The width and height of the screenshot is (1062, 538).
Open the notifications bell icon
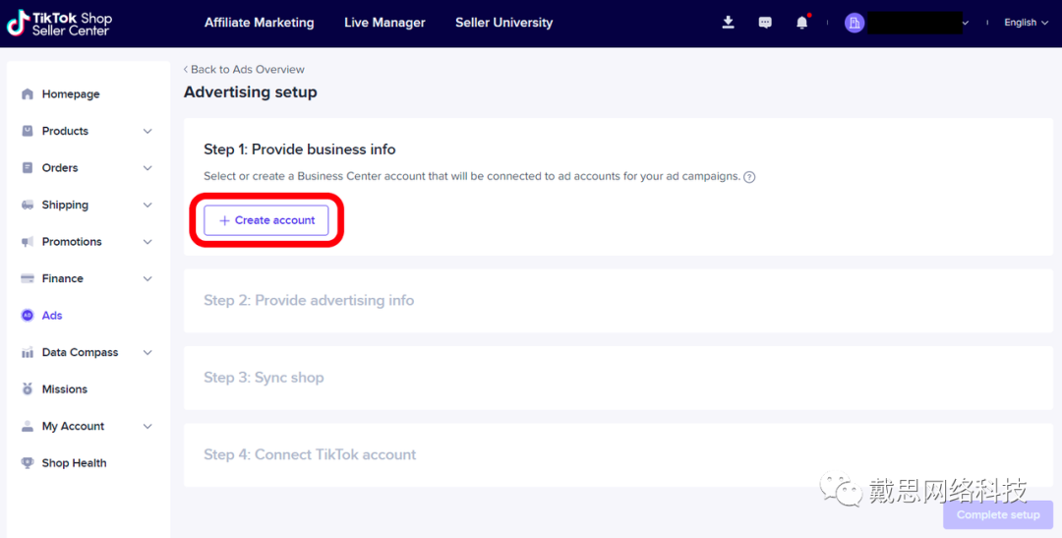802,23
